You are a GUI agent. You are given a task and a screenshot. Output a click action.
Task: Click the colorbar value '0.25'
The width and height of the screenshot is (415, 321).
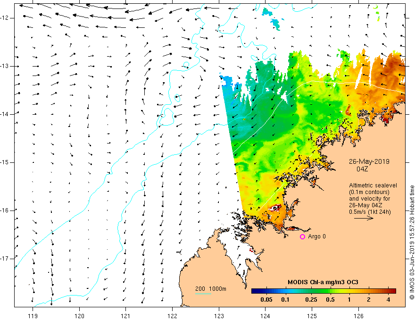pyautogui.click(x=311, y=300)
